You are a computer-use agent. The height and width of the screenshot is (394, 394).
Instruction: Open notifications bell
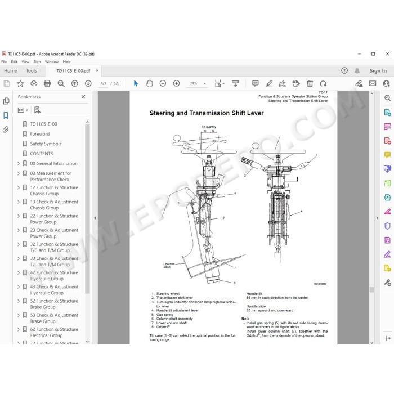tap(357, 70)
